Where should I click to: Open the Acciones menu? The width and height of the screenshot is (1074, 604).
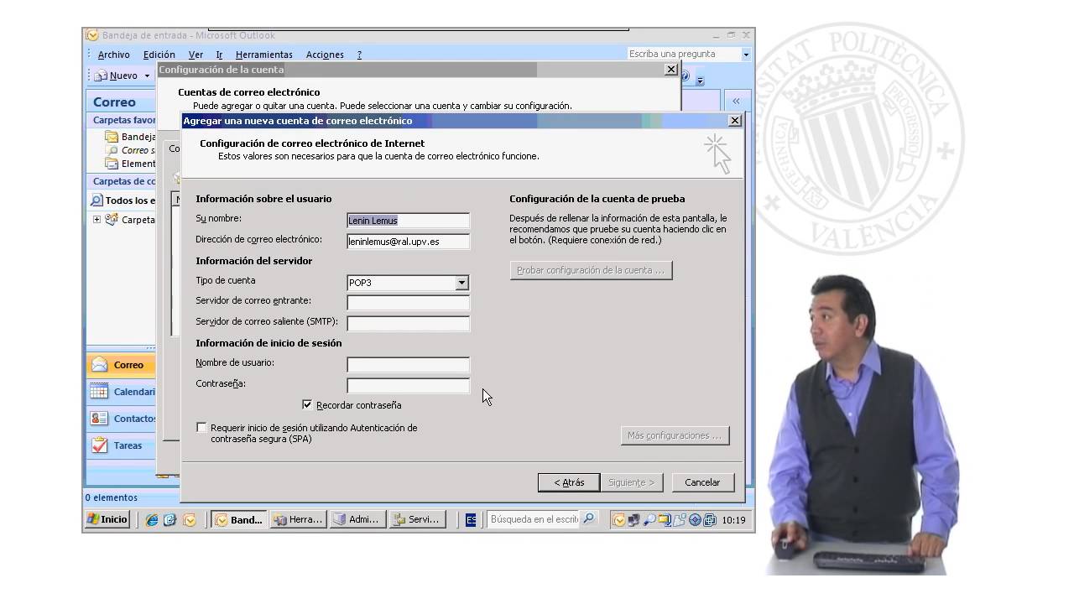325,55
